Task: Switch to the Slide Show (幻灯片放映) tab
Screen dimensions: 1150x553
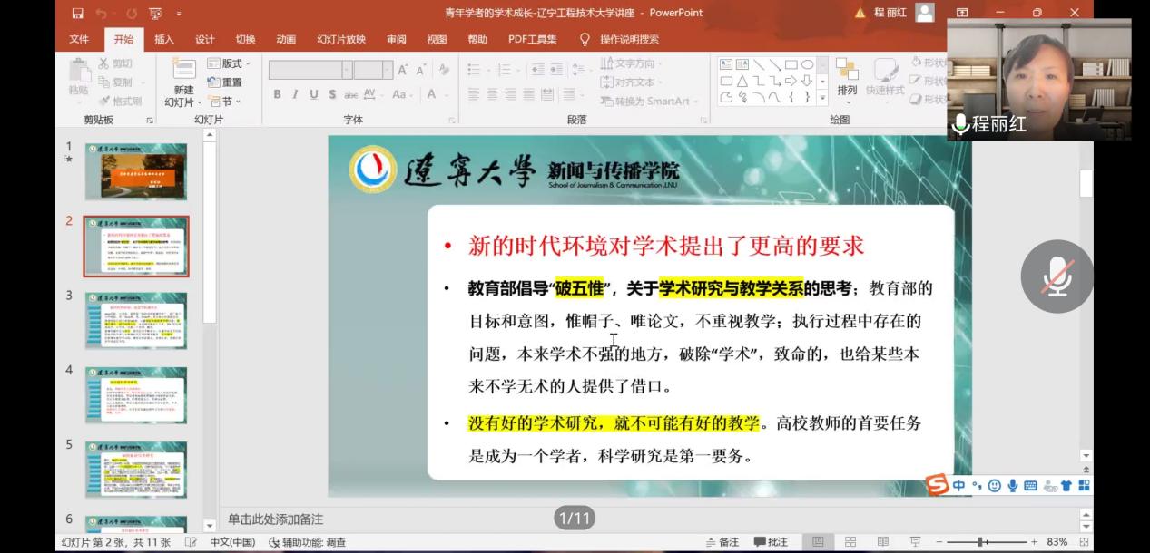Action: point(340,39)
